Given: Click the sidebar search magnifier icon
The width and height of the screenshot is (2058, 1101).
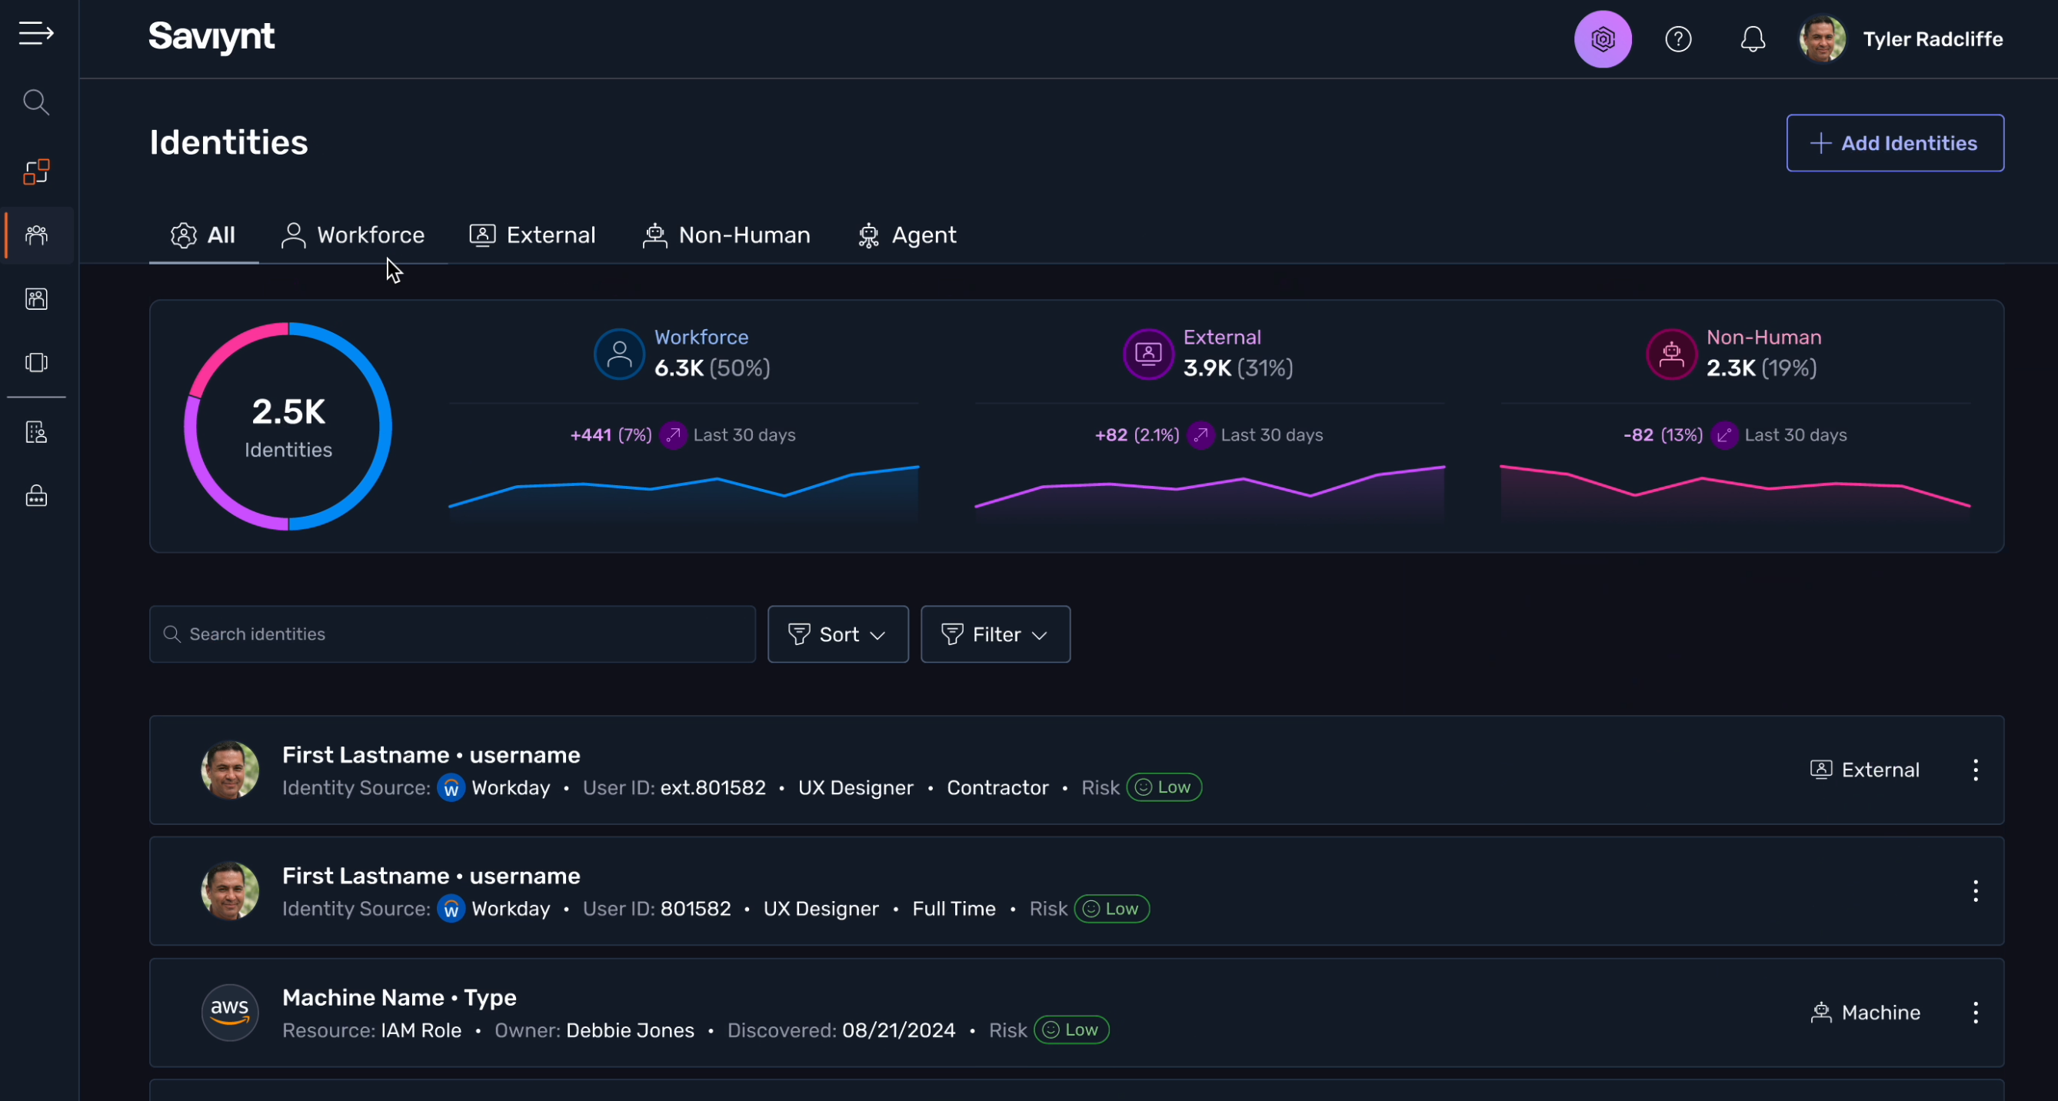Looking at the screenshot, I should (x=36, y=102).
